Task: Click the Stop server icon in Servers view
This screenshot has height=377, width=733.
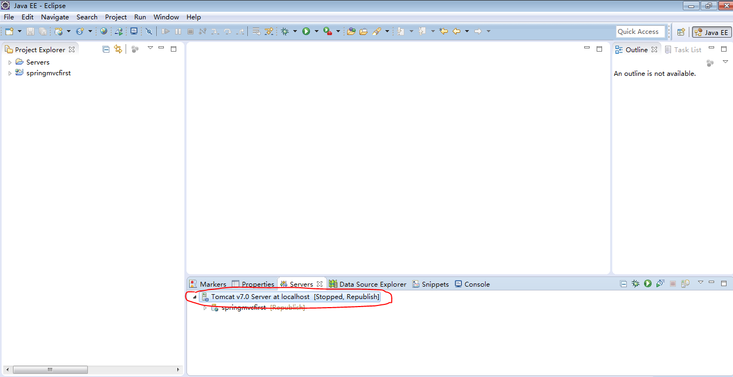Action: pos(673,283)
